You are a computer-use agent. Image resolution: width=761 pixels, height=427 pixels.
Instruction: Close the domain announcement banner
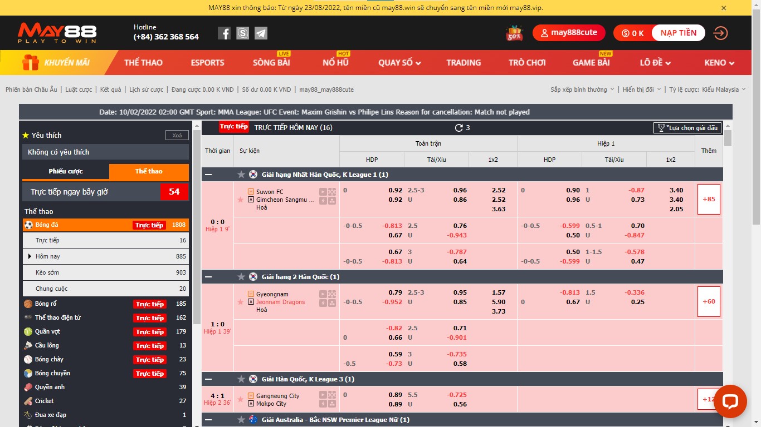pos(724,8)
